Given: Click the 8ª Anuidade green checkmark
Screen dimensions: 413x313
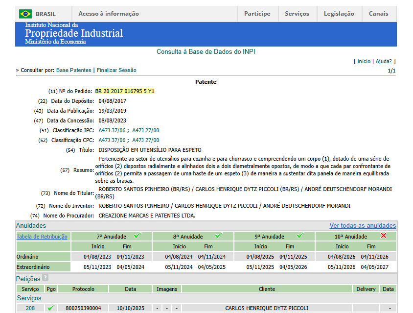Looking at the screenshot, I should pos(219,235).
